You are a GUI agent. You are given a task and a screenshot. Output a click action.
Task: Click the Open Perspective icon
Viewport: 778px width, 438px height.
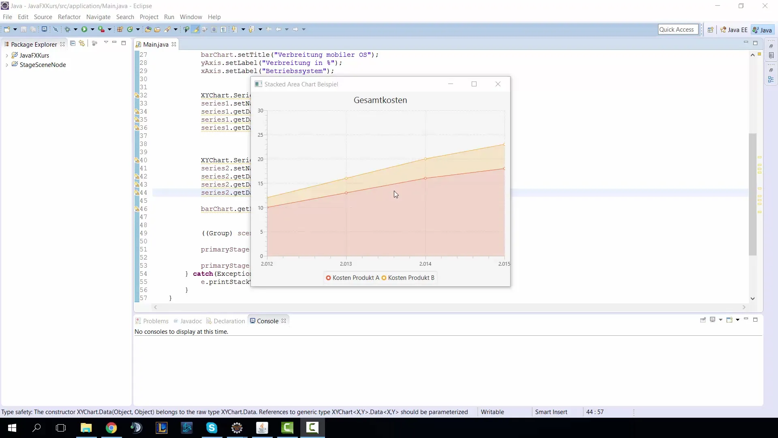[710, 30]
